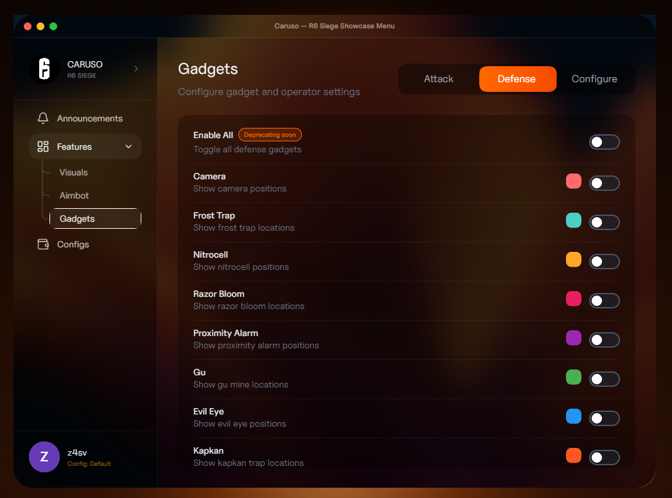Image resolution: width=672 pixels, height=498 pixels.
Task: Click the Configs wallet icon
Action: point(43,244)
